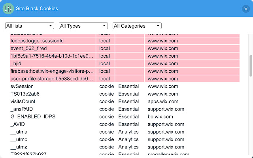Expand the All Types dropdown
This screenshot has height=158, width=253.
(x=83, y=26)
